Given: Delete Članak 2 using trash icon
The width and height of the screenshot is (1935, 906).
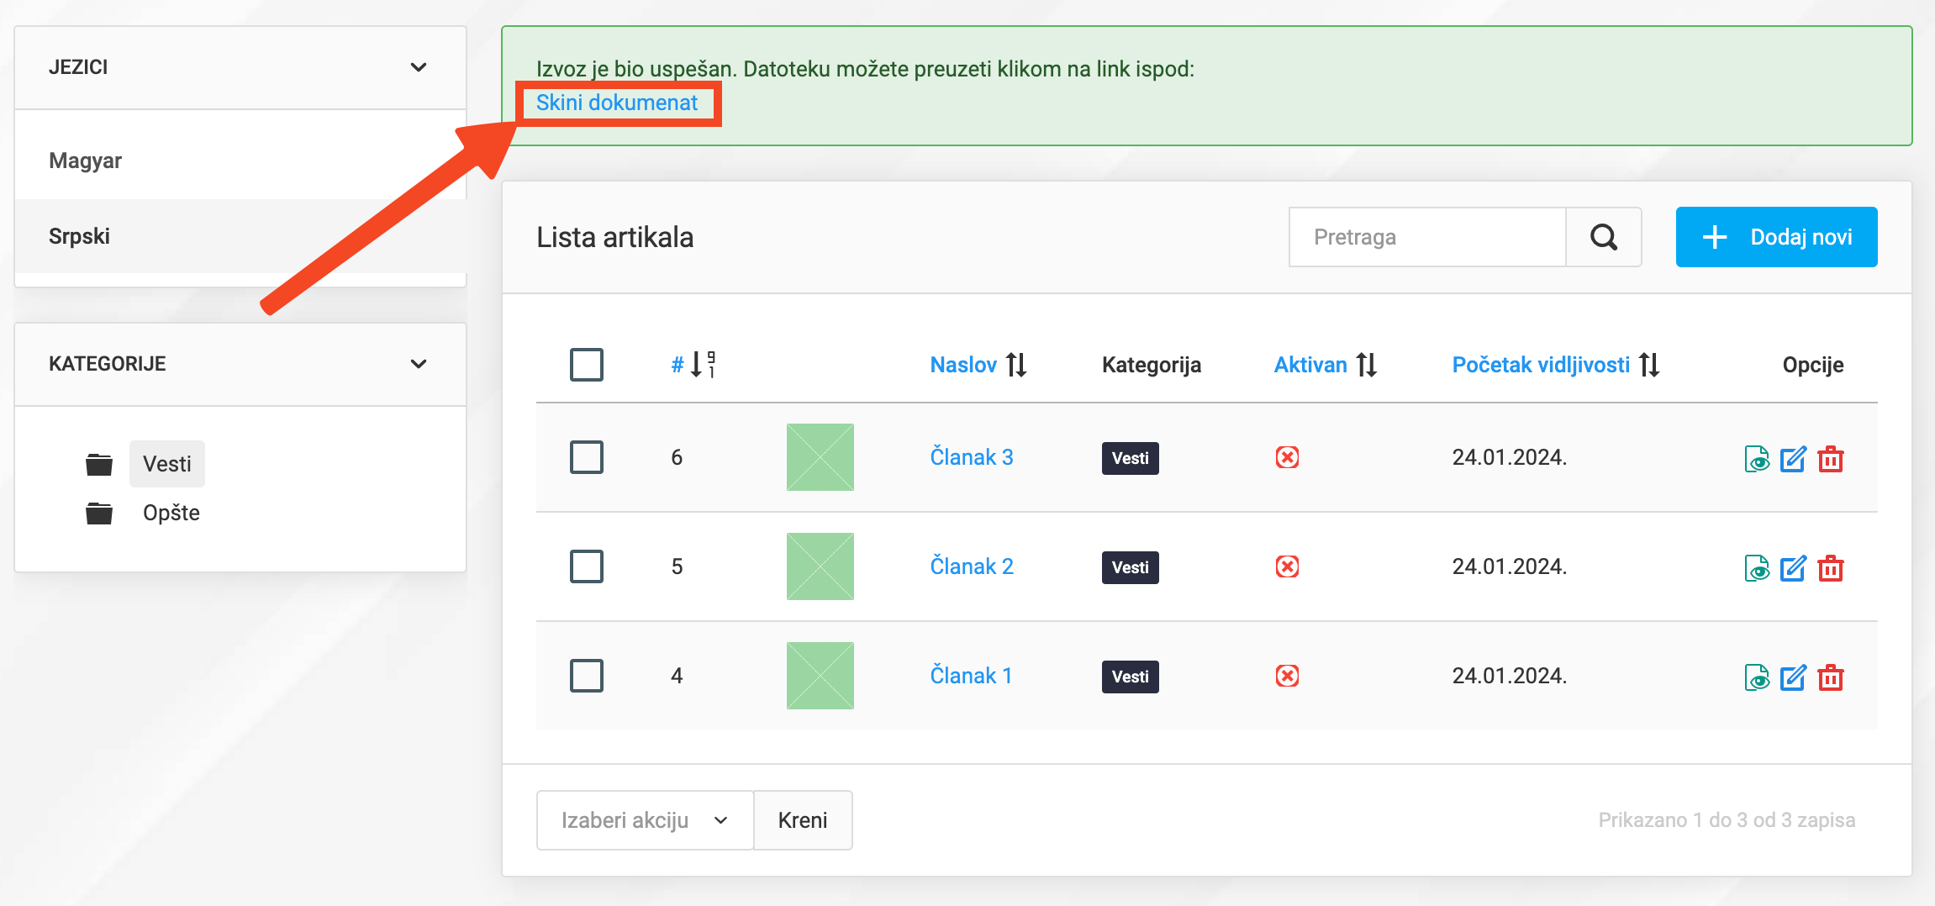Looking at the screenshot, I should click(1830, 568).
